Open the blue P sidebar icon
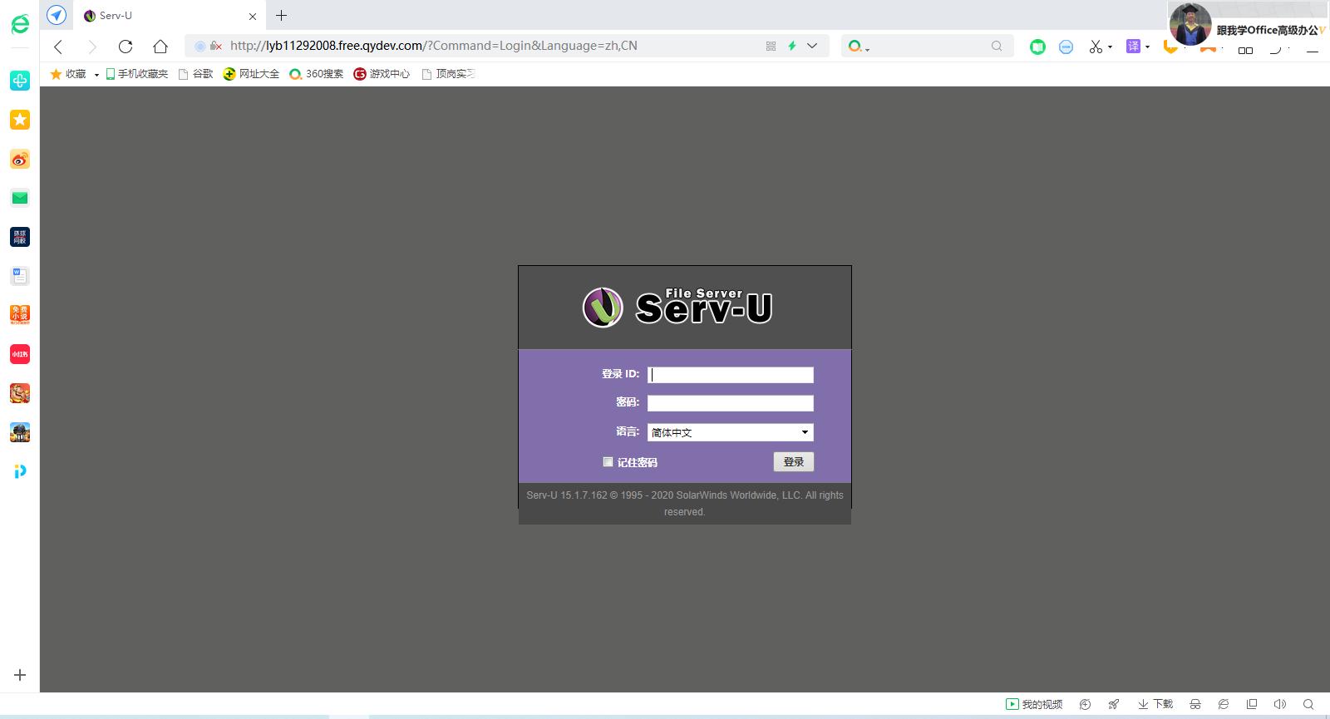Viewport: 1330px width, 719px height. pyautogui.click(x=20, y=471)
